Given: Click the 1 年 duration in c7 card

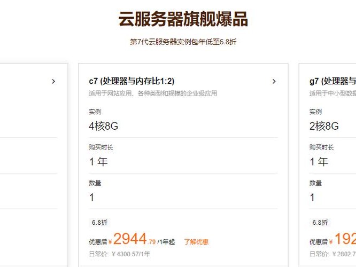Looking at the screenshot, I should point(98,162).
